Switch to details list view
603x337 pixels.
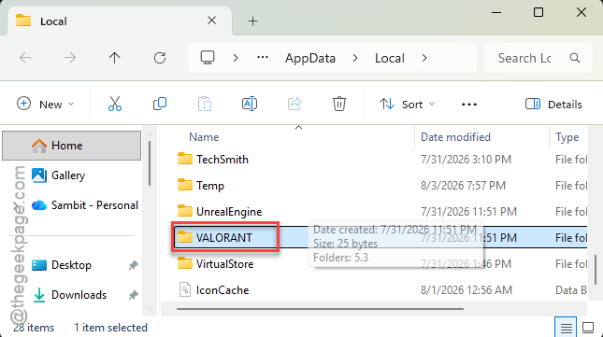[x=566, y=328]
